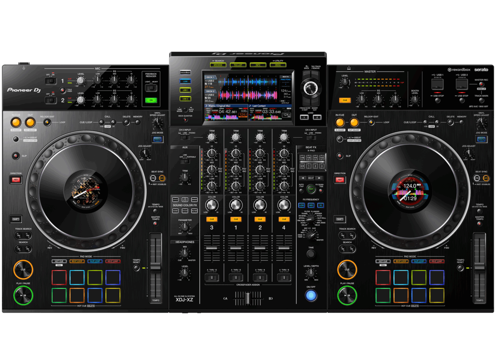The image size is (496, 364).
Task: Select left deck BEAT LOOP pad mode
Action: (77, 261)
